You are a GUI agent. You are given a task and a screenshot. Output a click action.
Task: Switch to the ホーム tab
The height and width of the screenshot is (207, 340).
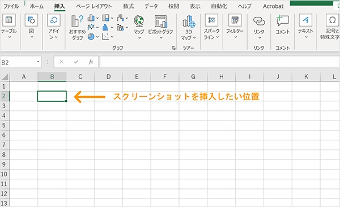37,6
